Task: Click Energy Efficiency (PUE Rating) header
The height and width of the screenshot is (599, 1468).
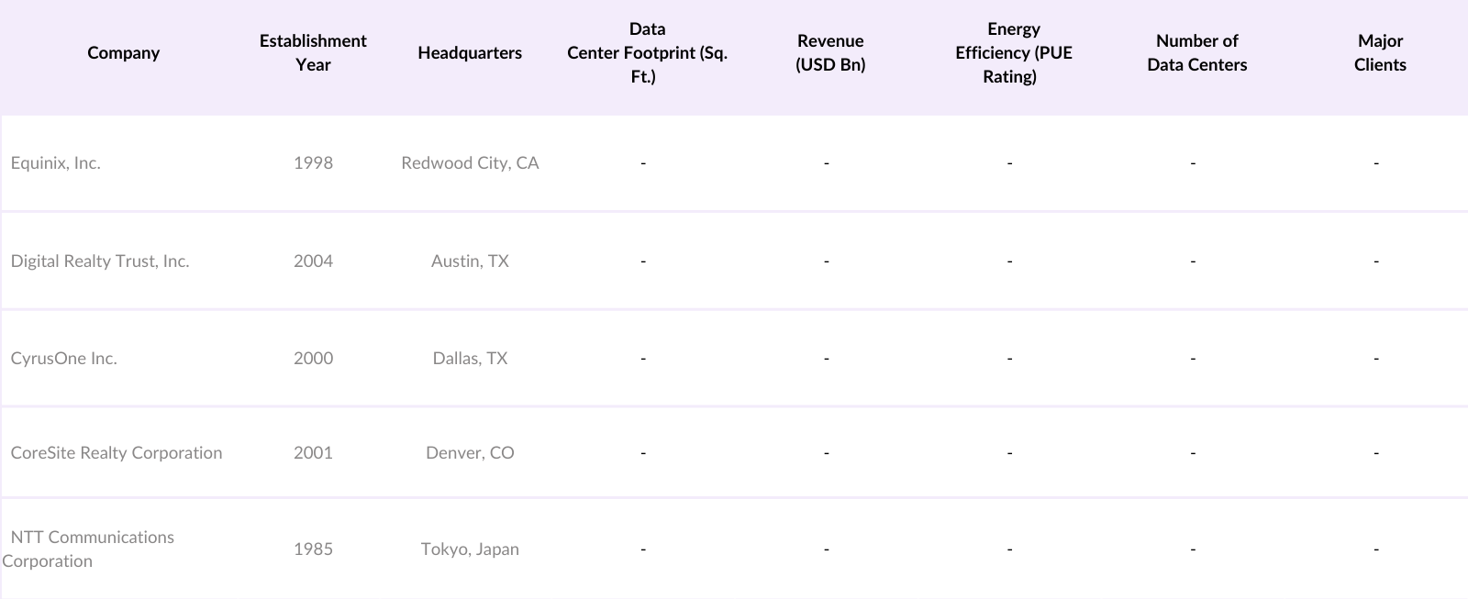Action: click(x=1013, y=53)
